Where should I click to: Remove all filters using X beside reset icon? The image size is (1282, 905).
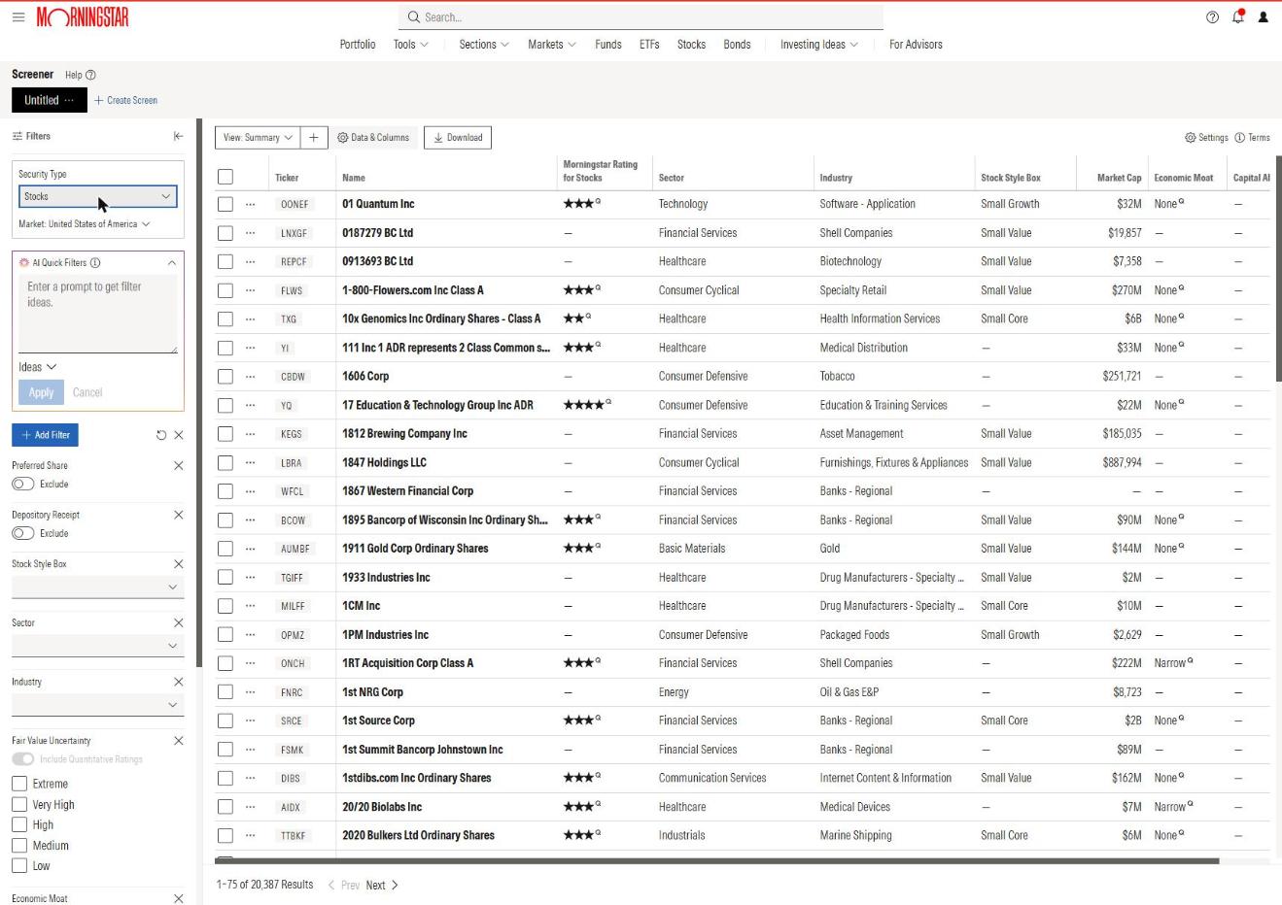click(x=178, y=435)
